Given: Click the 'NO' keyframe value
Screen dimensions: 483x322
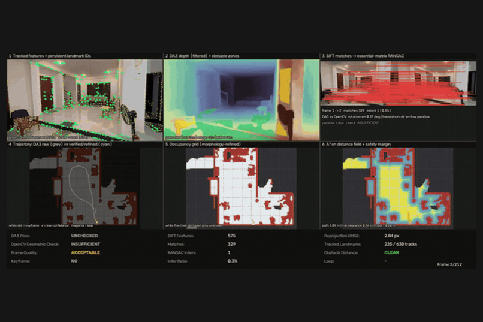Looking at the screenshot, I should coord(74,261).
